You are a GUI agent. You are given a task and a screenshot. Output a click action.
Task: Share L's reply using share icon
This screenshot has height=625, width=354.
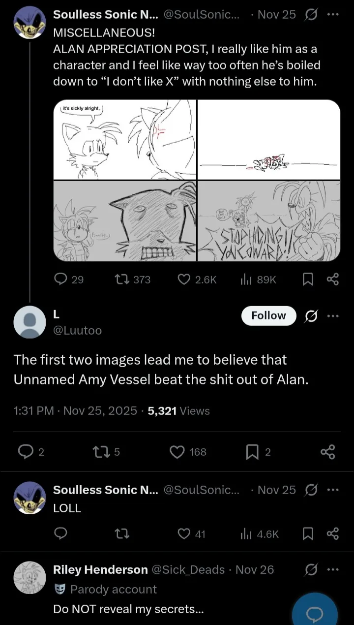327,452
